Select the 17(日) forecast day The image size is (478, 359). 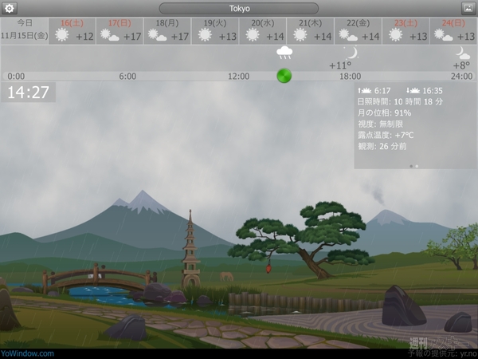[119, 31]
